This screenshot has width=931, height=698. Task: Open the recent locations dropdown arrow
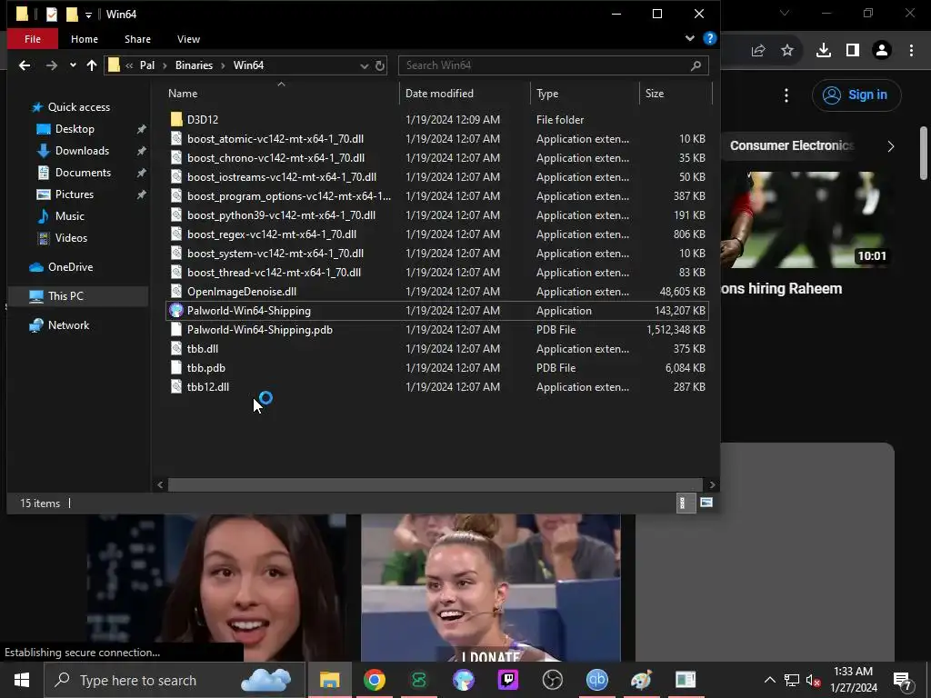click(73, 65)
